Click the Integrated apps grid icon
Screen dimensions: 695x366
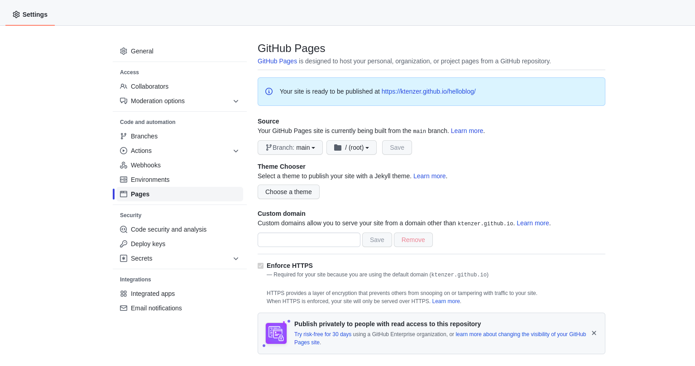pos(124,294)
